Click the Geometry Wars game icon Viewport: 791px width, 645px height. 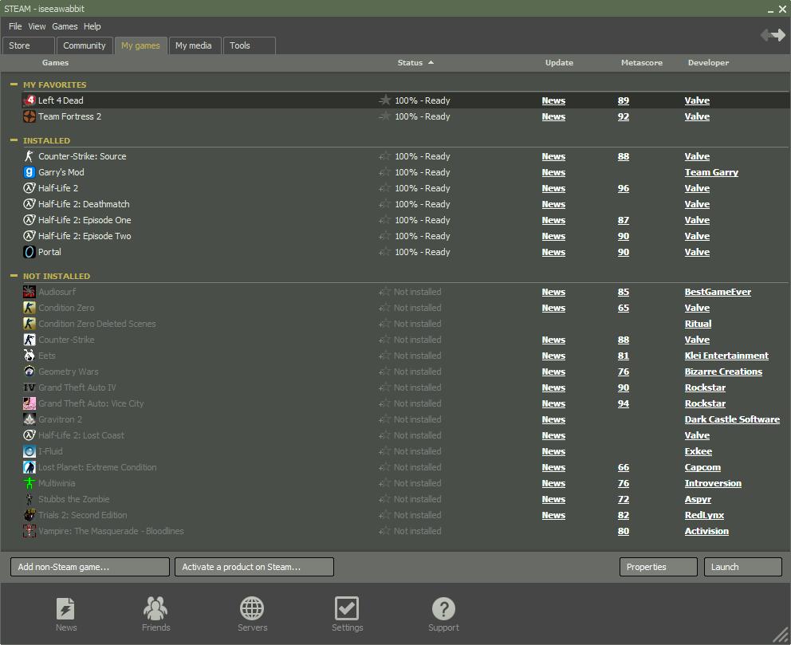30,372
